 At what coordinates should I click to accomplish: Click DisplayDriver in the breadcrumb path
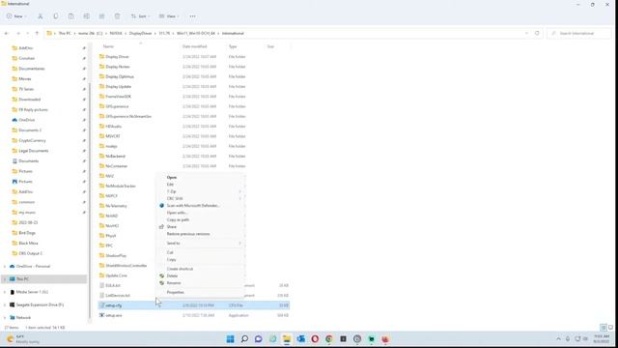(140, 34)
